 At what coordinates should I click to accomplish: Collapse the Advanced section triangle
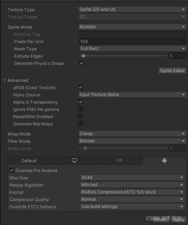tap(5, 80)
